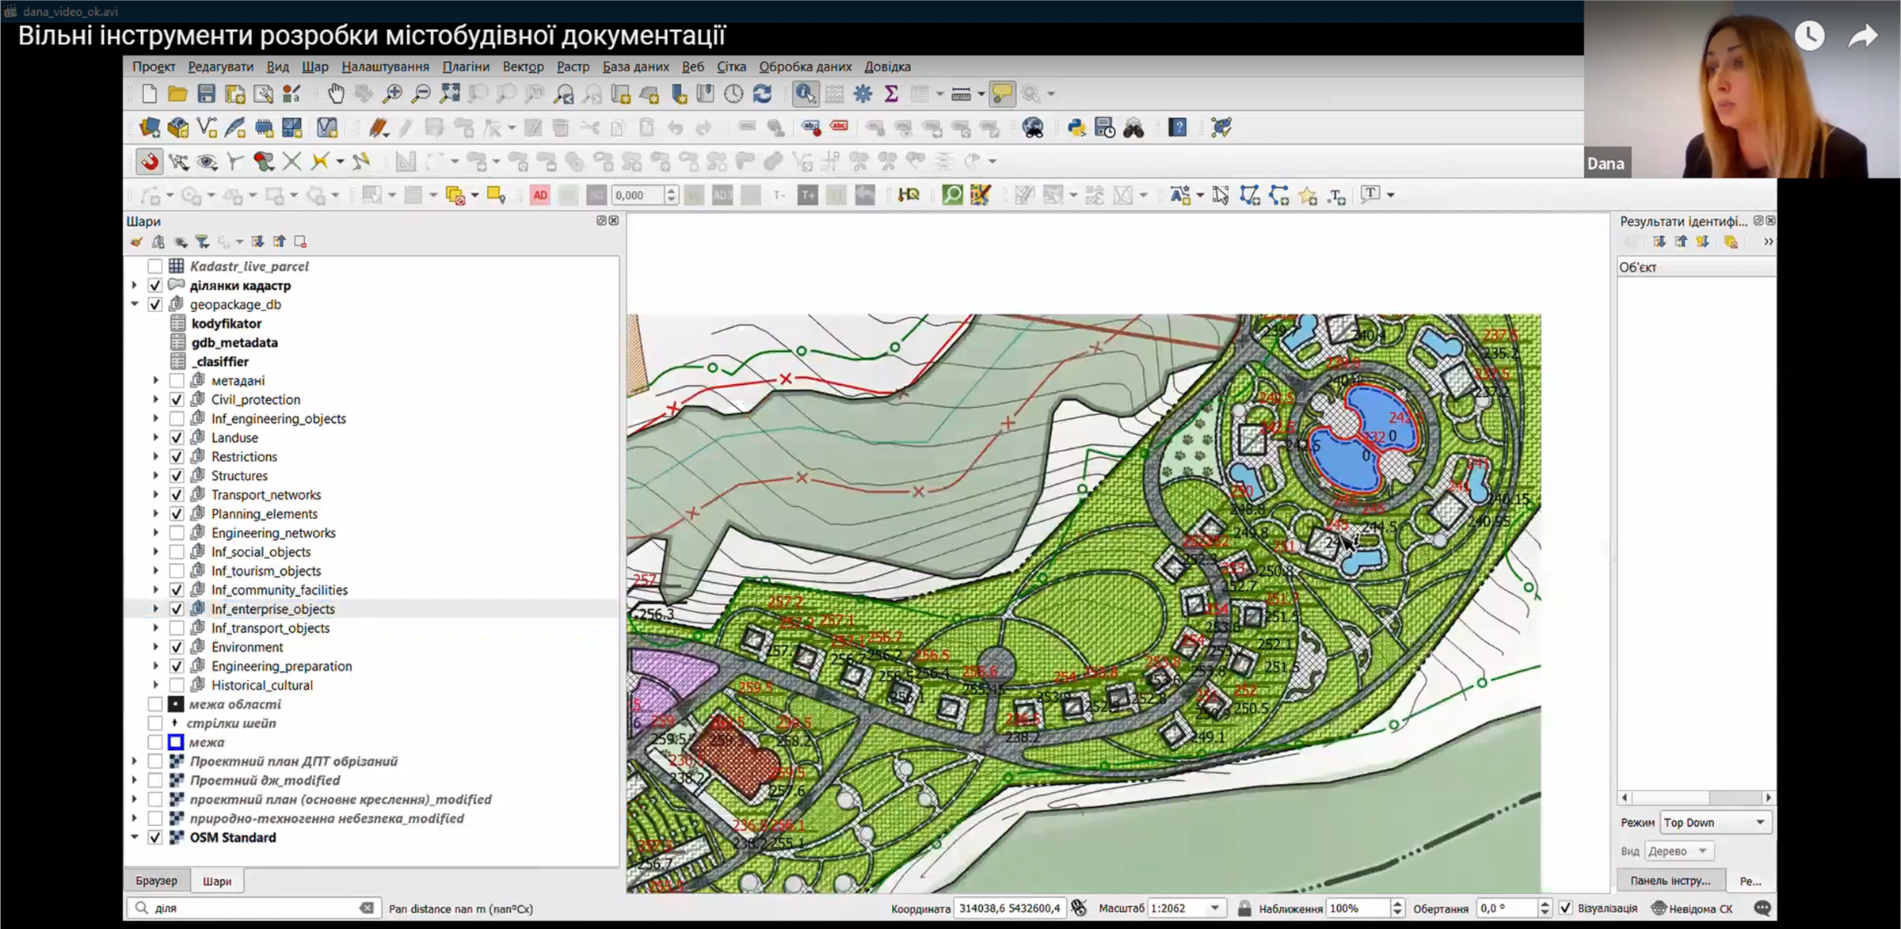1901x929 pixels.
Task: Switch to the Браузер tab
Action: [x=156, y=881]
